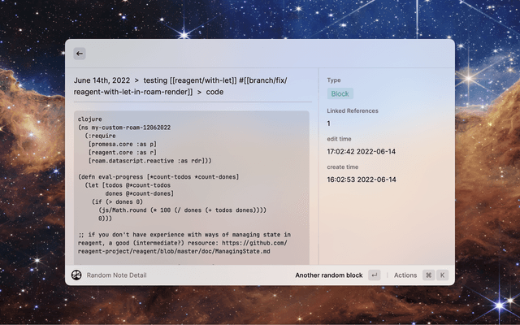Click the Type metadata label

click(x=334, y=80)
